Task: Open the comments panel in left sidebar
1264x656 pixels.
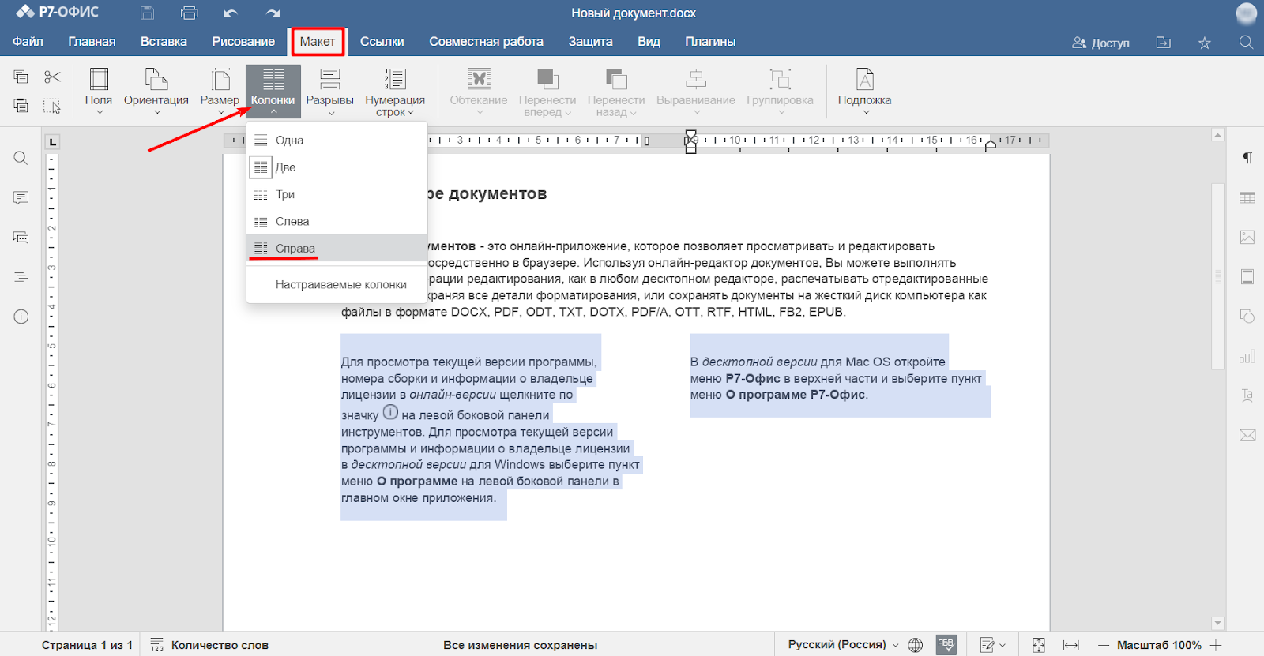Action: point(21,197)
